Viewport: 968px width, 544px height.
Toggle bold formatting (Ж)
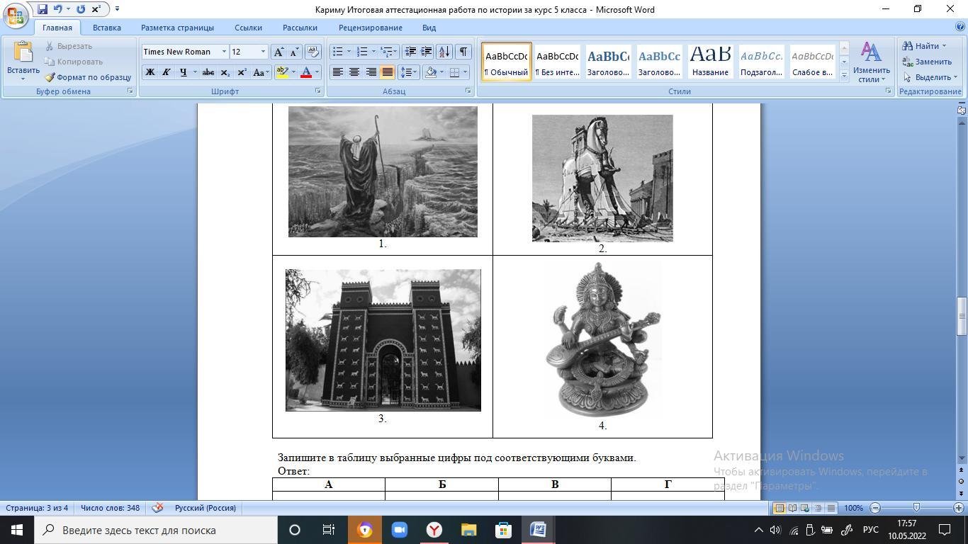(x=150, y=72)
